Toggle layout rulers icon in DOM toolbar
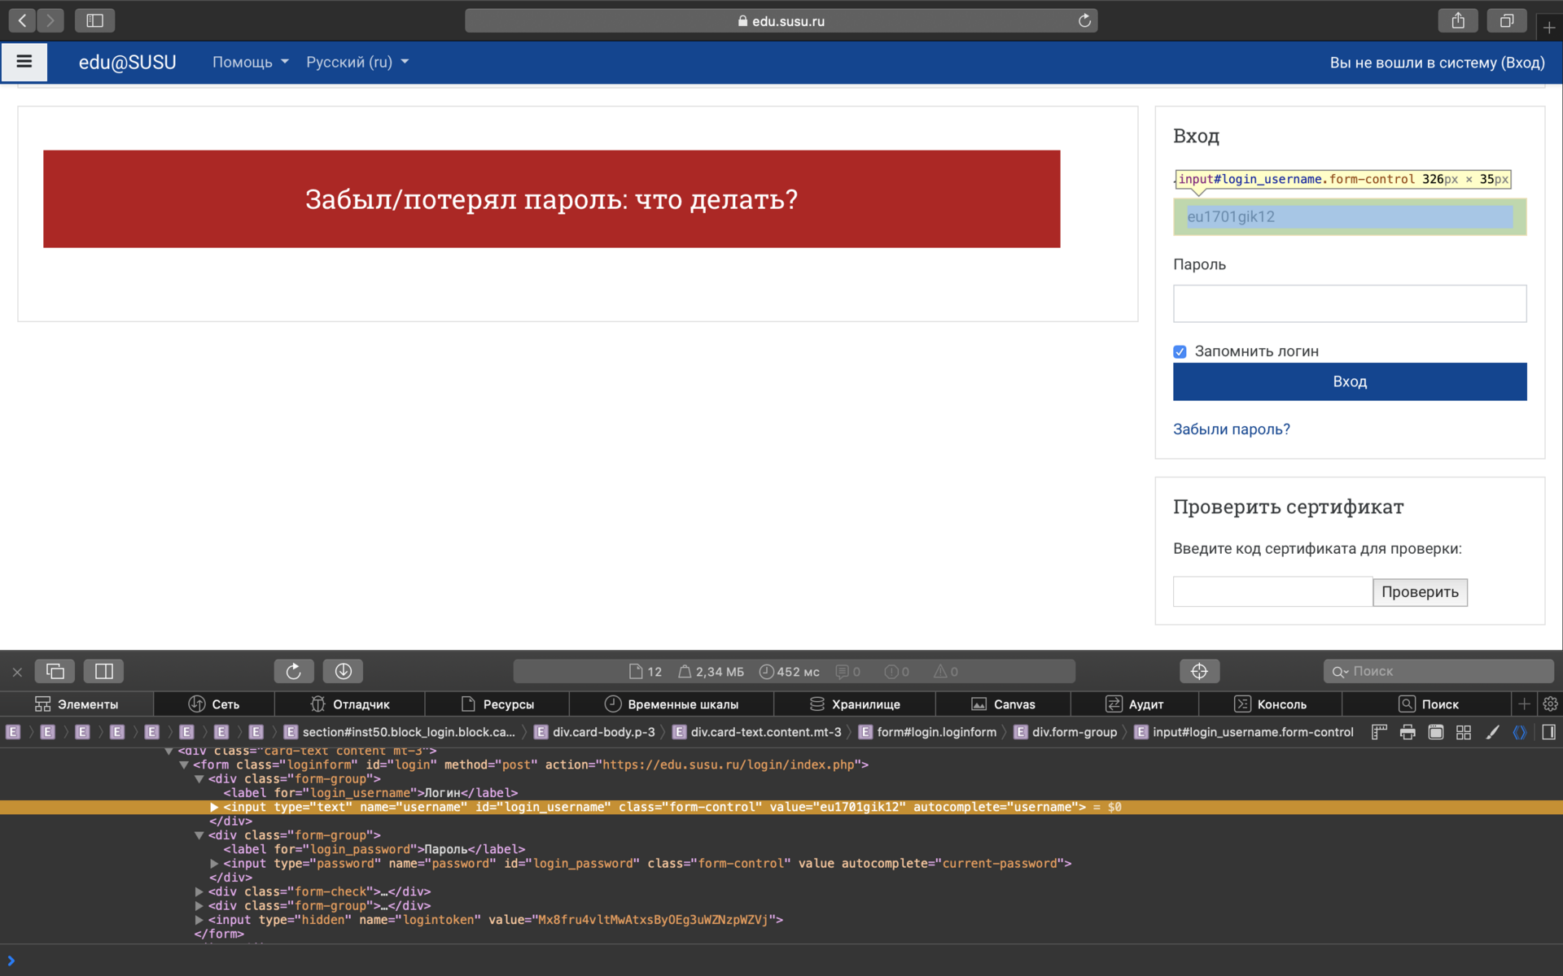This screenshot has width=1563, height=976. [x=1379, y=732]
